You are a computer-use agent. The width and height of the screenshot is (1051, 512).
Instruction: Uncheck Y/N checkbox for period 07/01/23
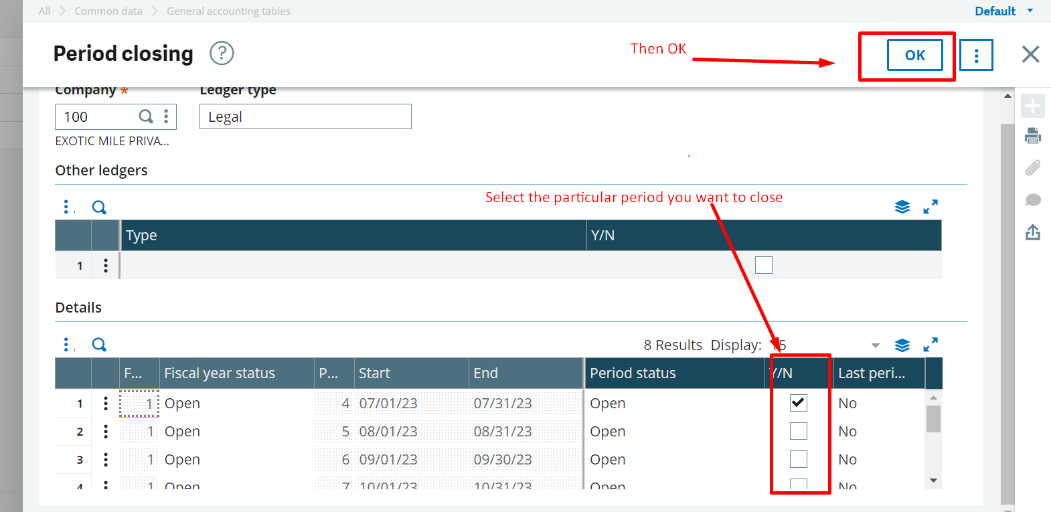click(798, 403)
